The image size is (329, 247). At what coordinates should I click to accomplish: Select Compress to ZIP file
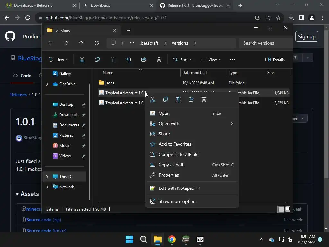(x=192, y=155)
